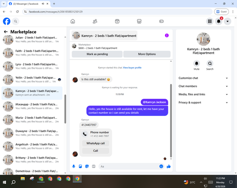This screenshot has width=237, height=188.
Task: Expand the Chat members section
Action: 203,86
